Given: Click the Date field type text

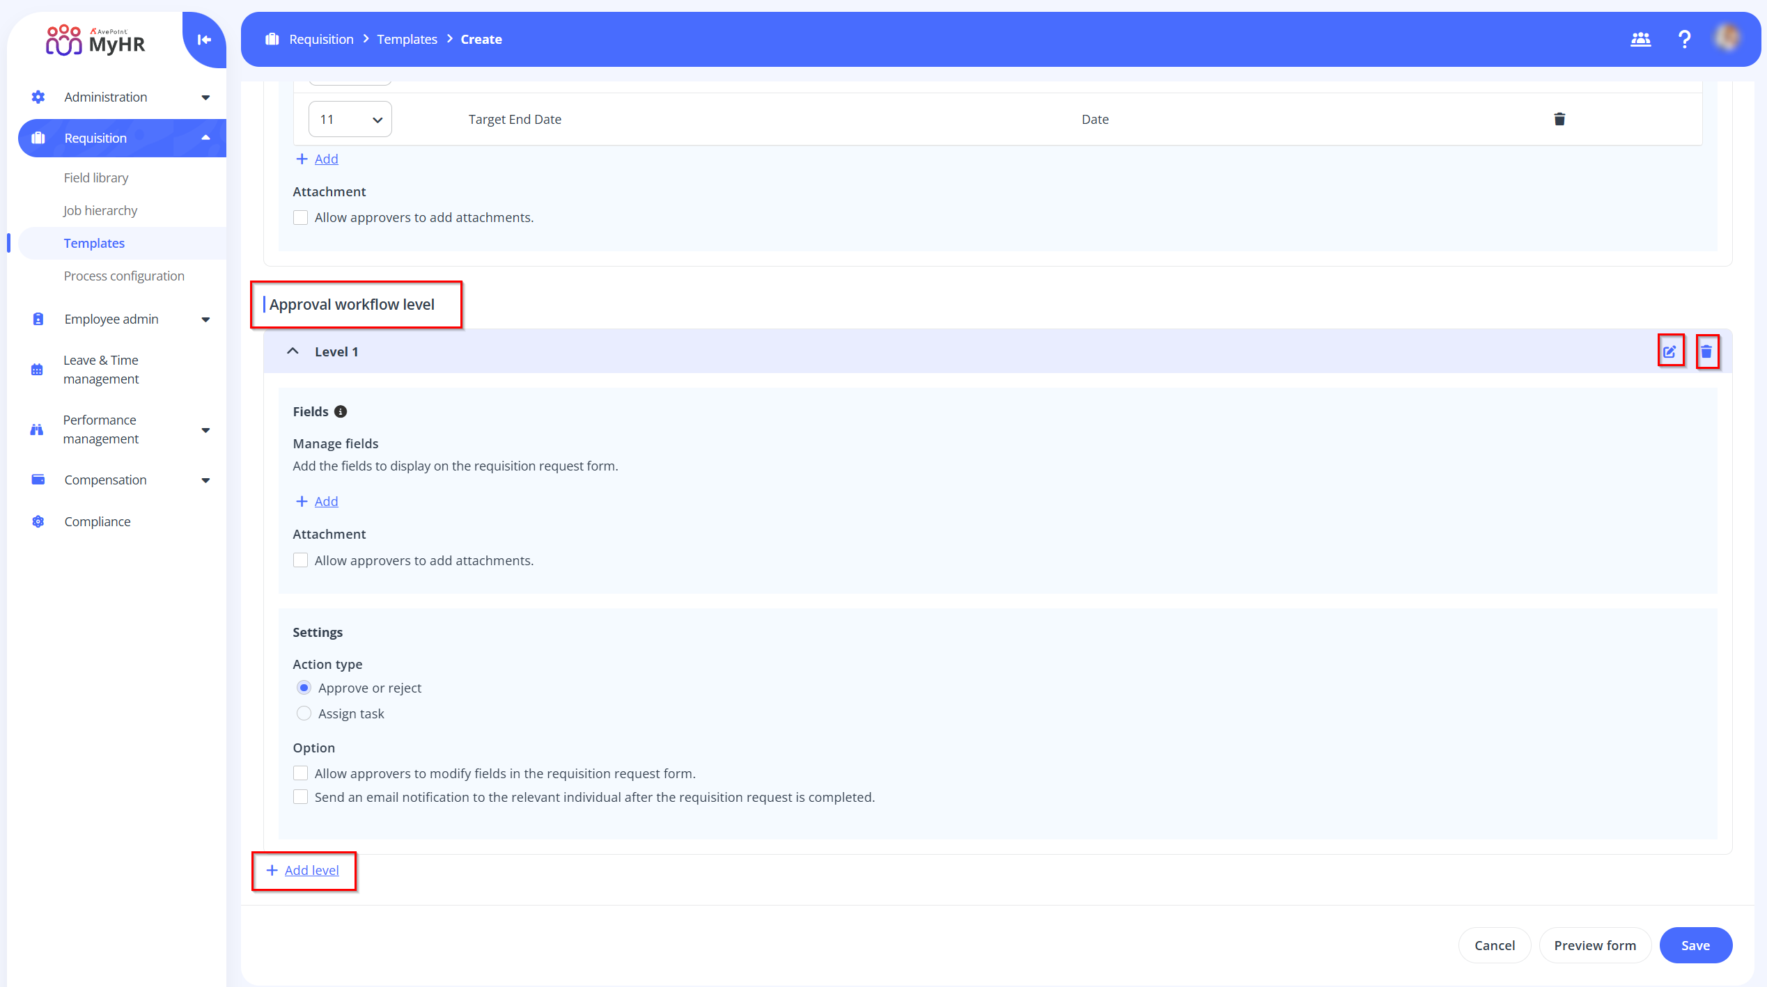Looking at the screenshot, I should pyautogui.click(x=1095, y=119).
